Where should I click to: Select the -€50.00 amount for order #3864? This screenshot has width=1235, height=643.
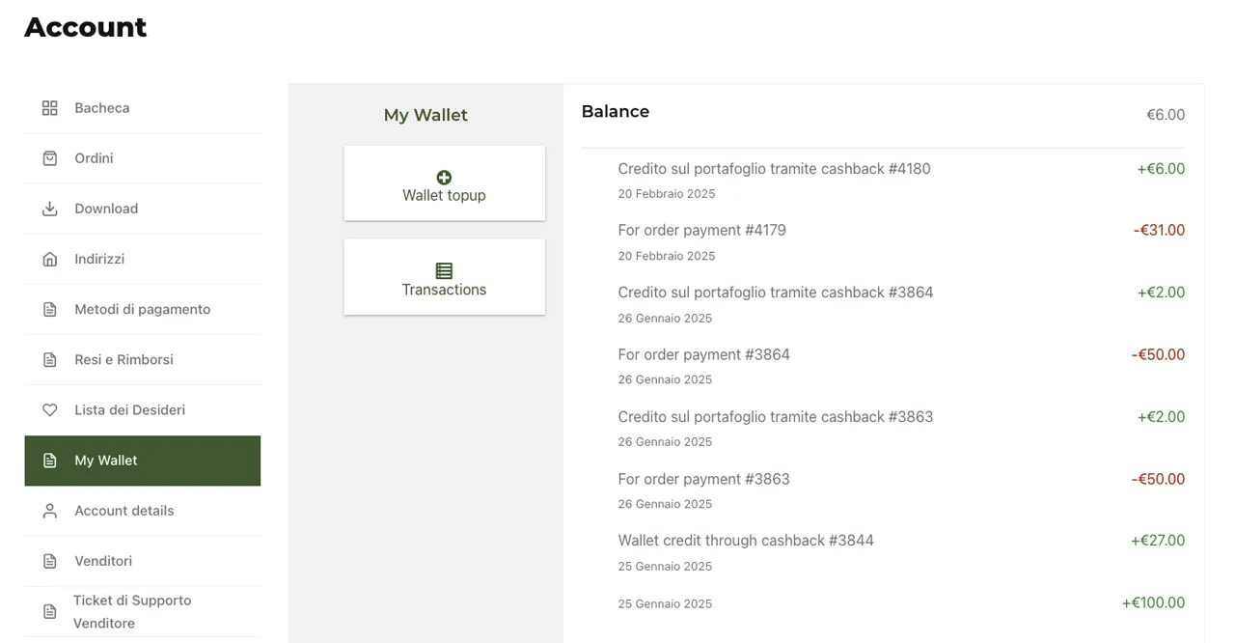1158,355
